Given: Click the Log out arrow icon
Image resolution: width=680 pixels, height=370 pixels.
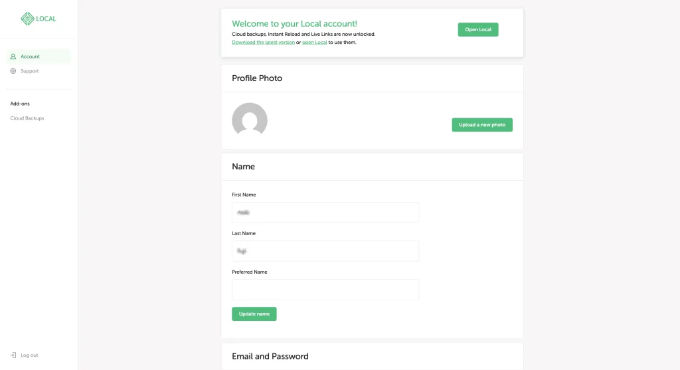Looking at the screenshot, I should (13, 355).
